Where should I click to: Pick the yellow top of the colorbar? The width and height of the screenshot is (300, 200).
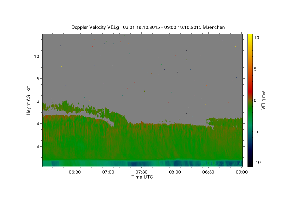[x=250, y=36]
